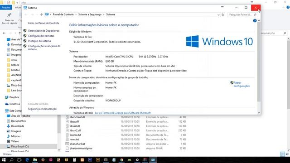Click Sistema breadcrumb in address bar
Image resolution: width=290 pixels, height=163 pixels.
pyautogui.click(x=111, y=14)
